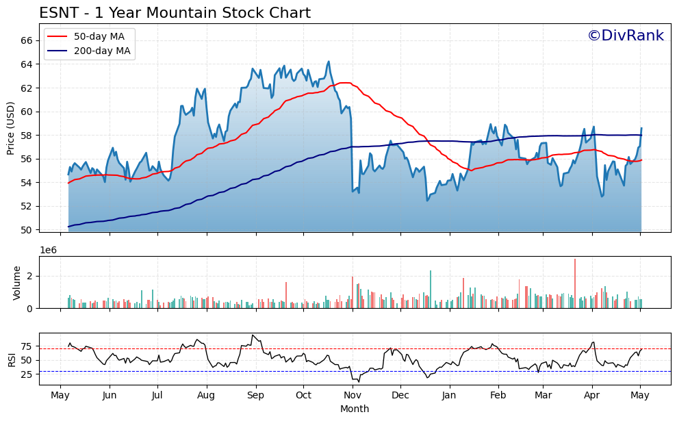This screenshot has height=421, width=677.
Task: Select the 60 price tick label
Action: click(27, 112)
